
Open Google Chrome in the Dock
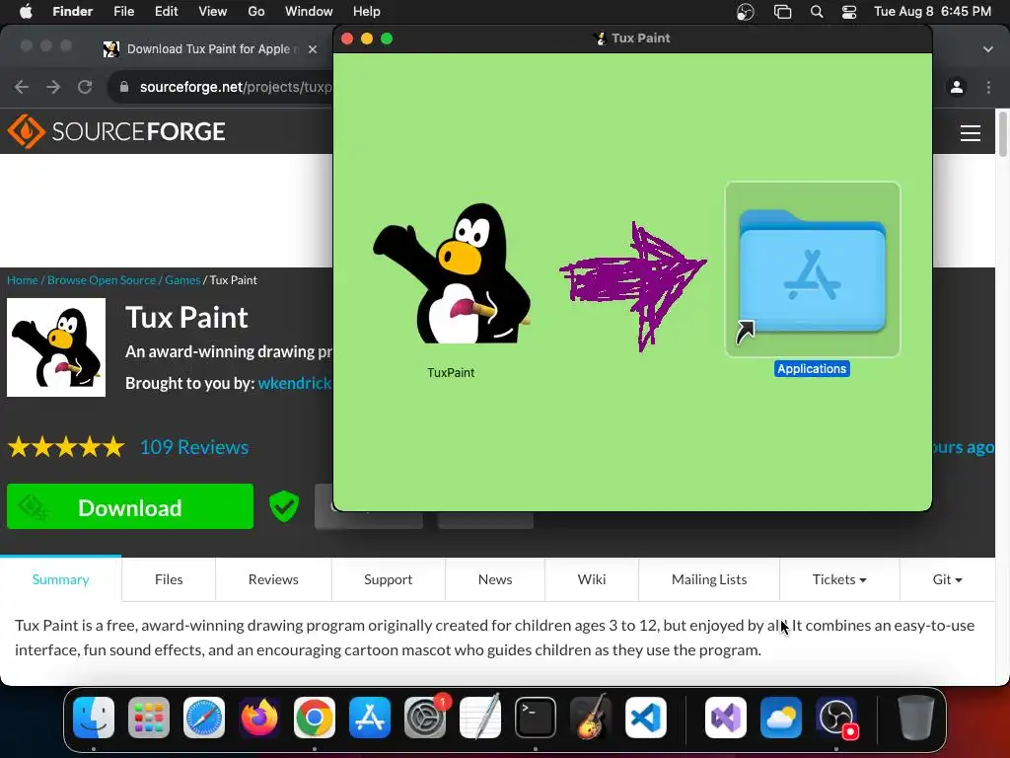coord(315,718)
